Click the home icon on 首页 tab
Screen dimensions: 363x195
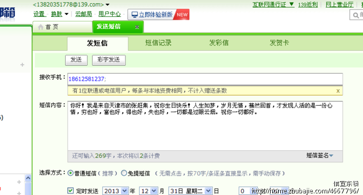[x=41, y=27]
